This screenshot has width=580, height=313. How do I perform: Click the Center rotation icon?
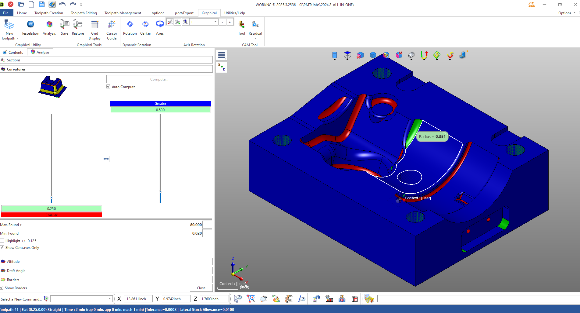click(145, 25)
